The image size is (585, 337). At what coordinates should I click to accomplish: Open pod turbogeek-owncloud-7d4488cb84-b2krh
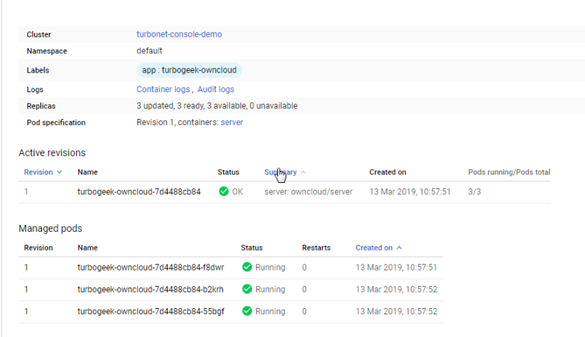click(150, 289)
